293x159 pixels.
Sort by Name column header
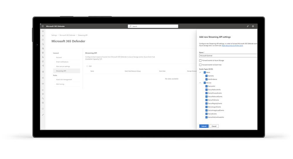click(x=92, y=71)
